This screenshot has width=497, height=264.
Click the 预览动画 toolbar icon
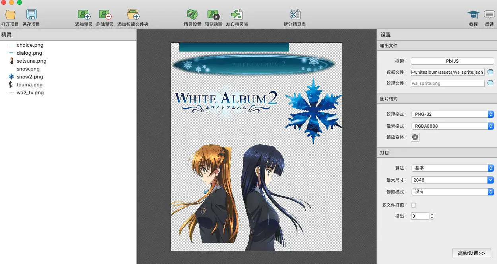point(214,15)
